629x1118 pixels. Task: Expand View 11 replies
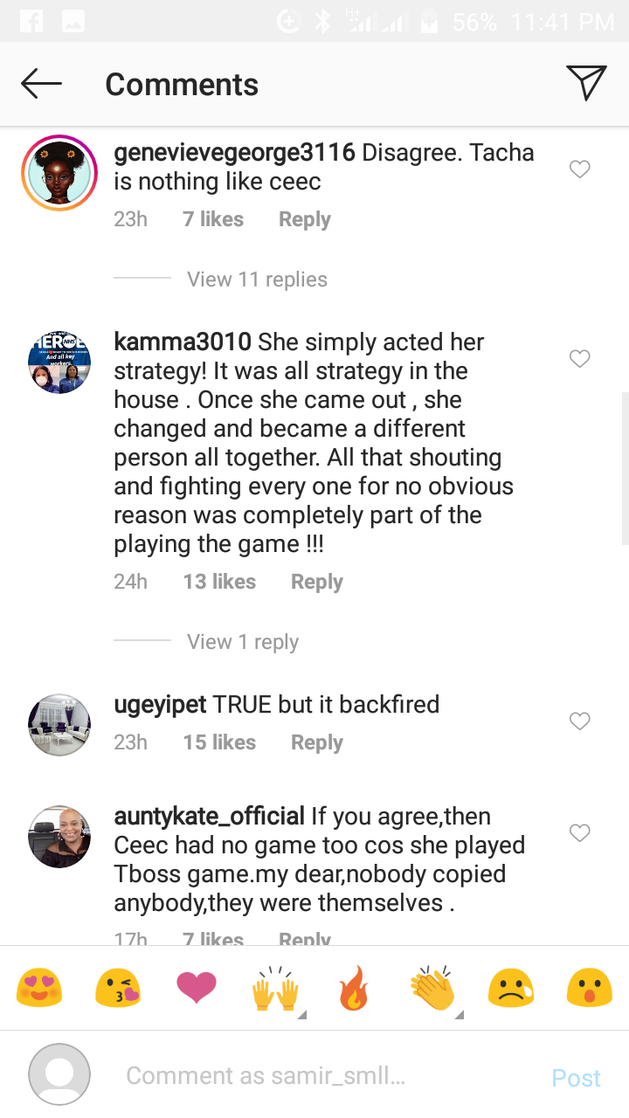257,279
